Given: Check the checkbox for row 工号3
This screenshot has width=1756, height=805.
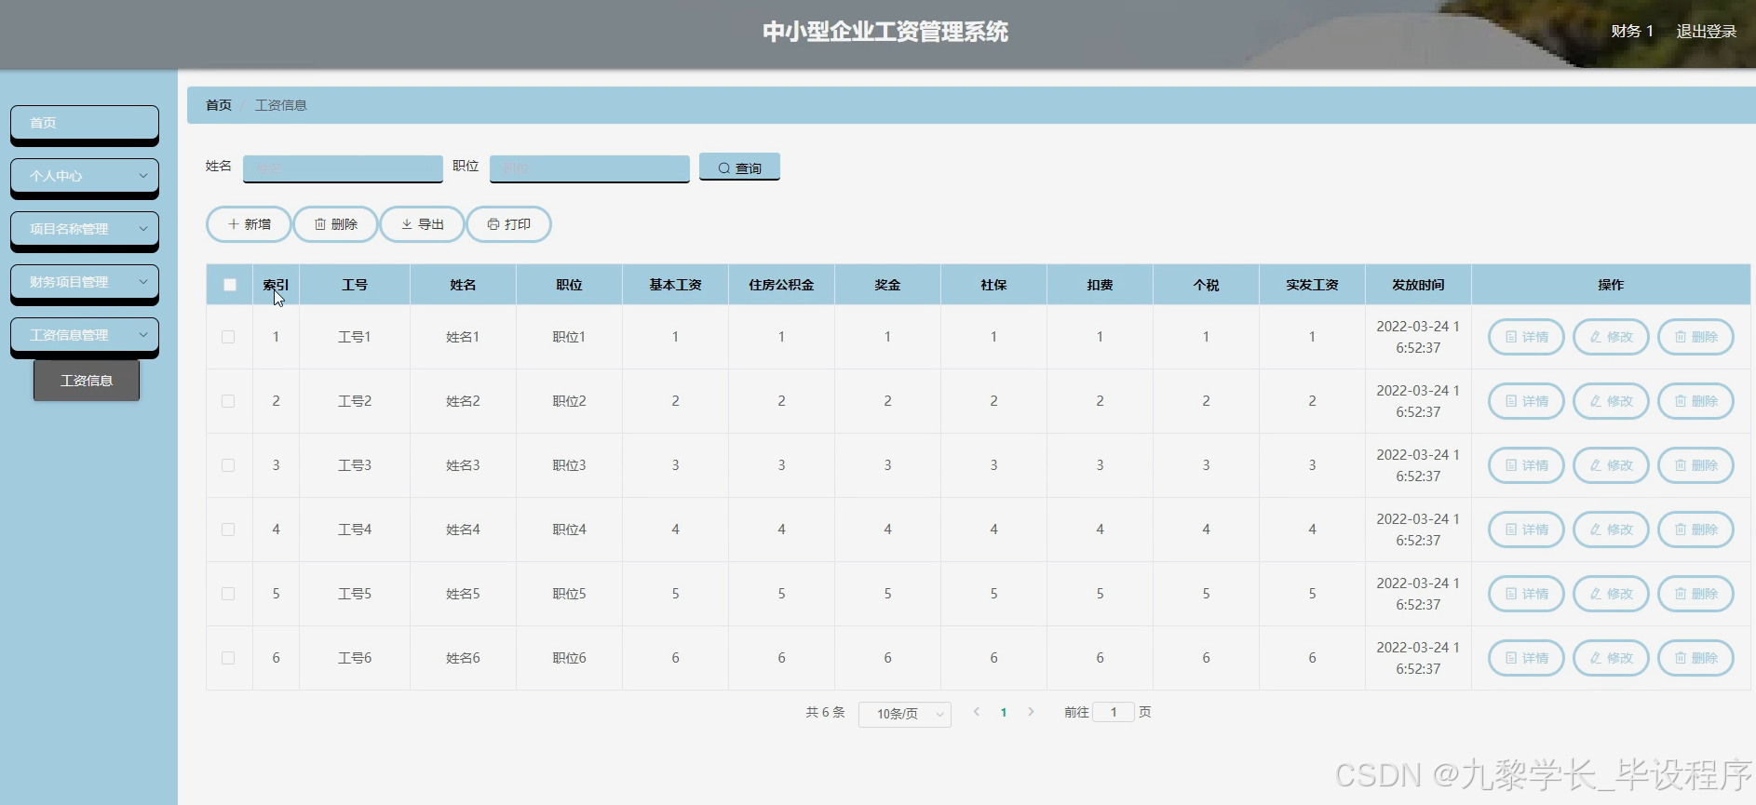Looking at the screenshot, I should tap(228, 465).
